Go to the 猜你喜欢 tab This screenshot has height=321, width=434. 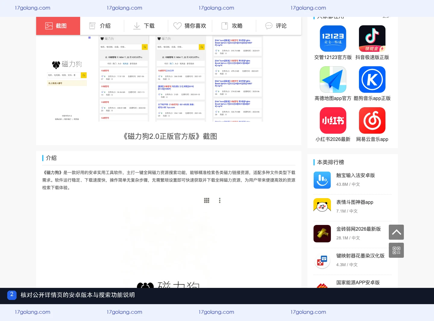click(x=190, y=26)
